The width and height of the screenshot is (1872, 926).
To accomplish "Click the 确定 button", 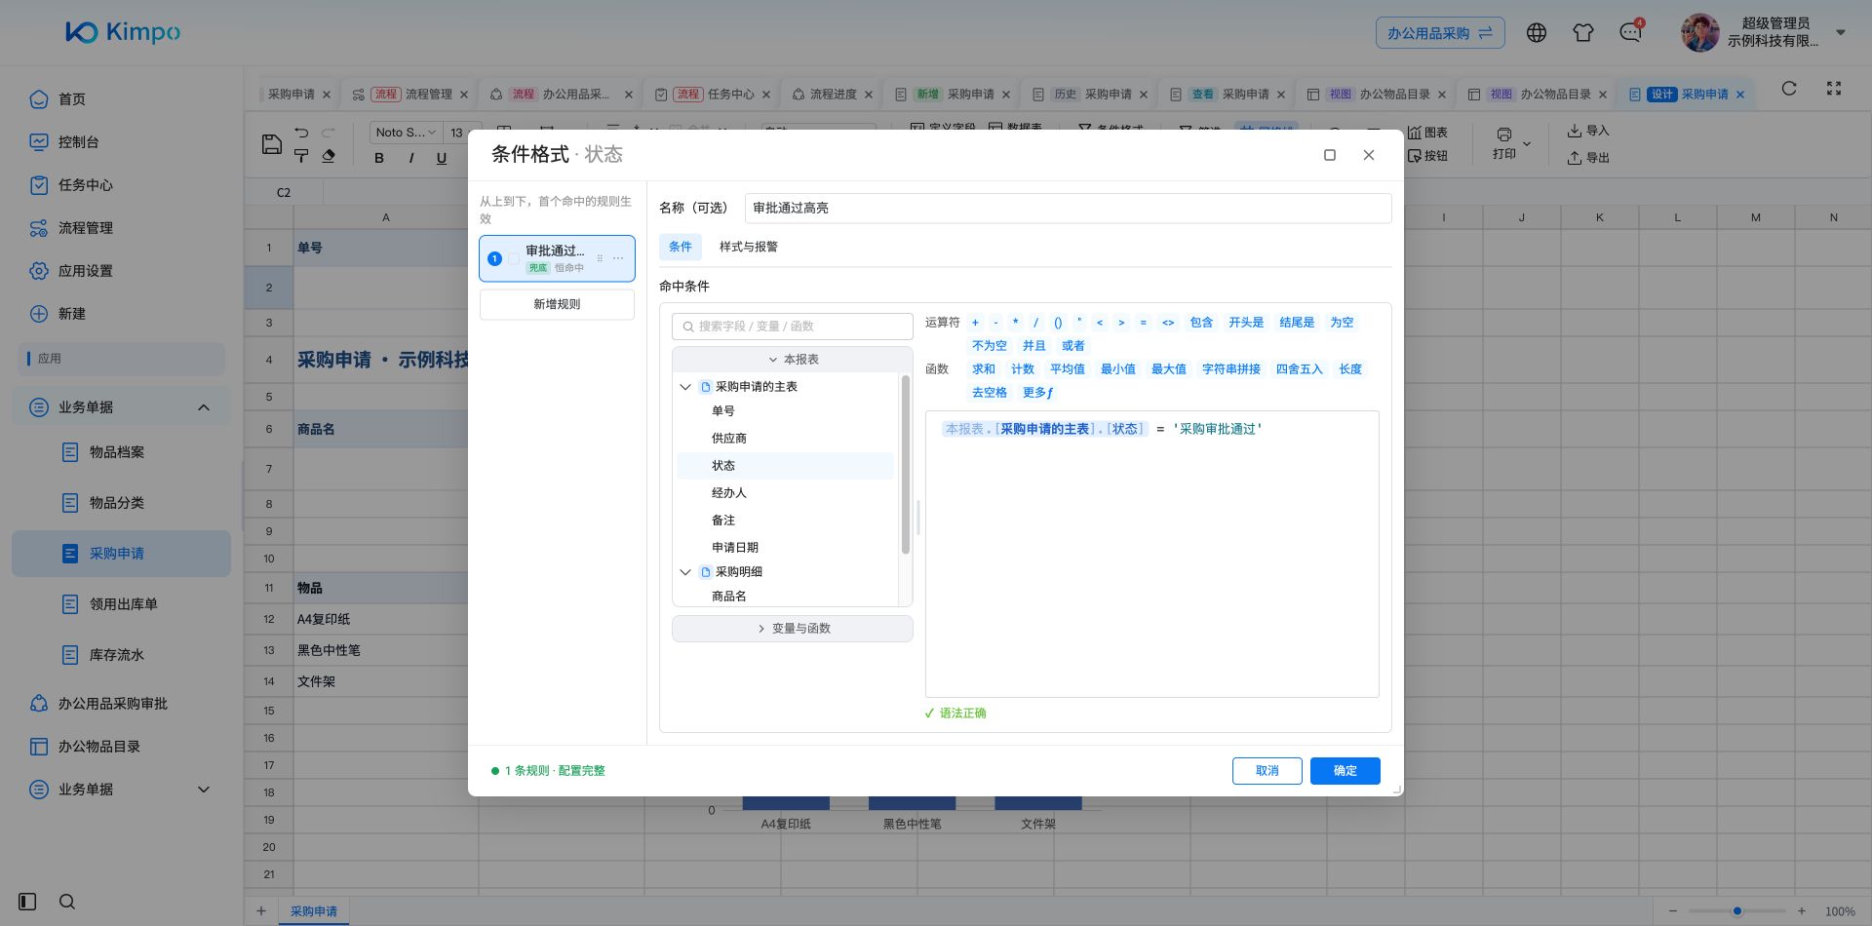I will 1345,771.
